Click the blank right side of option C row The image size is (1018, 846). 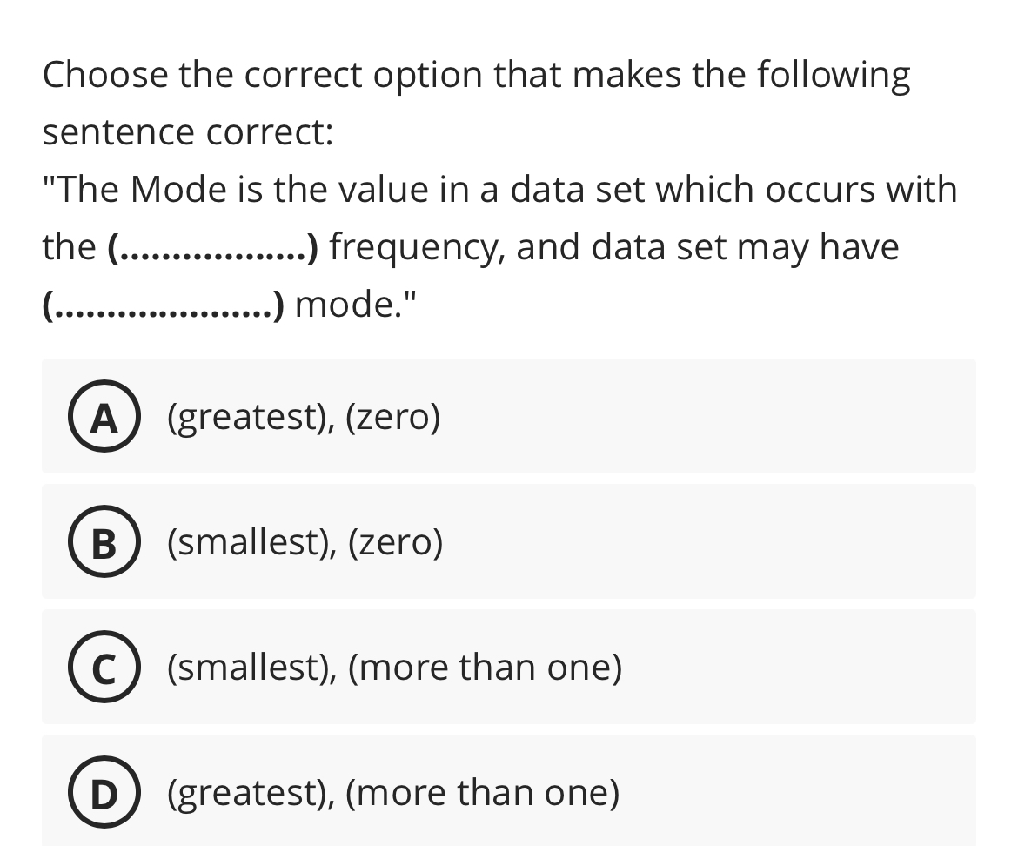pyautogui.click(x=799, y=667)
